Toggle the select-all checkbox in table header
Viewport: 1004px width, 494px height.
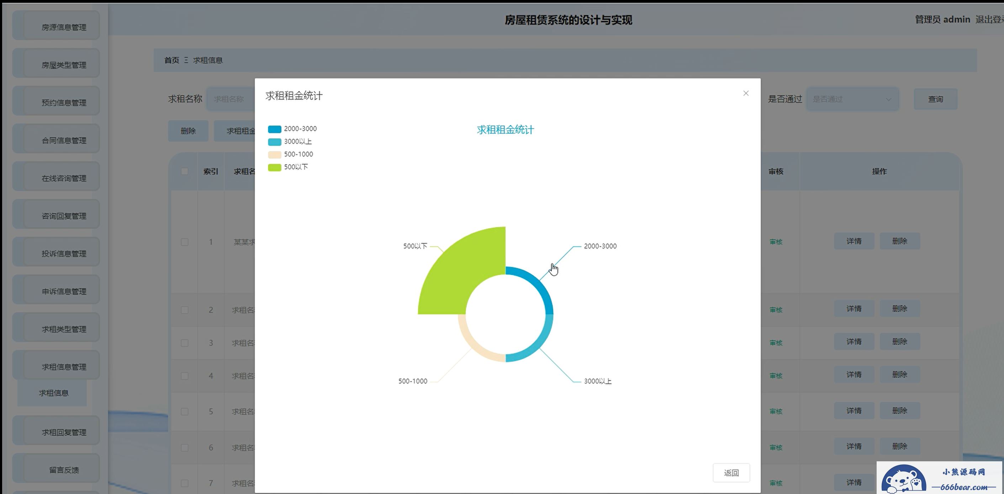click(x=184, y=171)
